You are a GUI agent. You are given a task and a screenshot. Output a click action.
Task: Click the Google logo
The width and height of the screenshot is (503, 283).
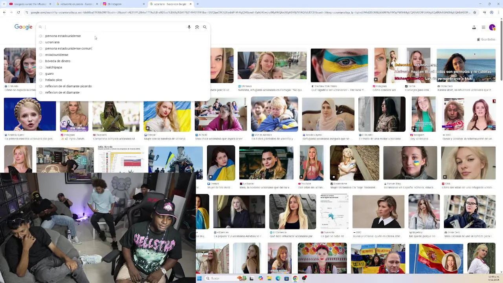point(23,27)
